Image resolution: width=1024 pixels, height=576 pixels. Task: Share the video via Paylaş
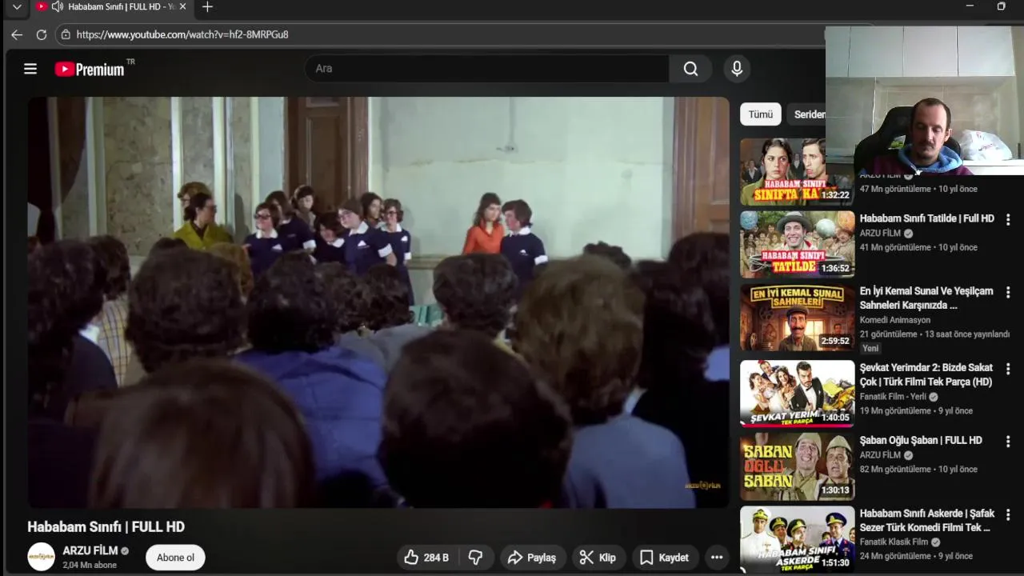tap(532, 558)
